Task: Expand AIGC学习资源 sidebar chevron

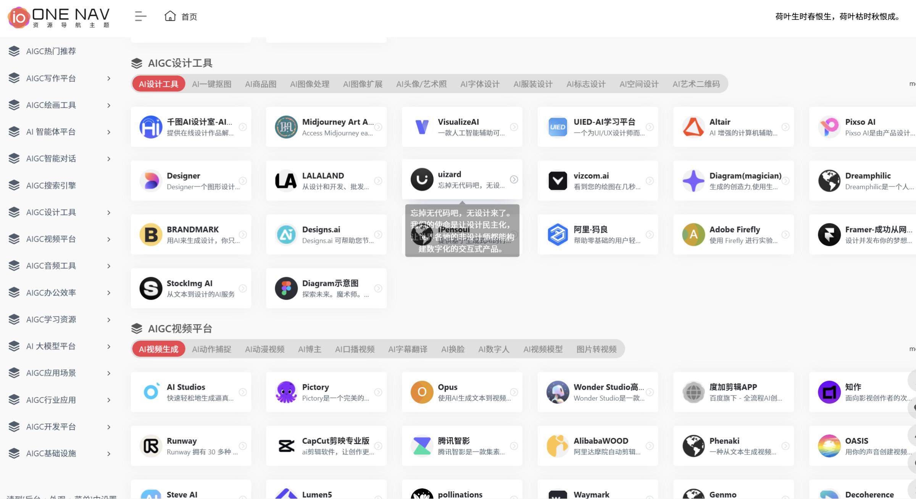Action: [x=109, y=320]
